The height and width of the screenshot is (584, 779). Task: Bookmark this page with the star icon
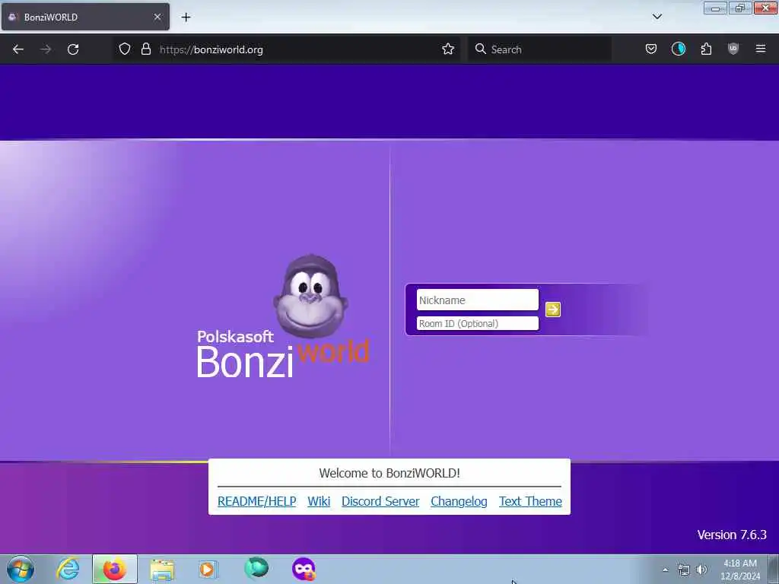pyautogui.click(x=447, y=49)
